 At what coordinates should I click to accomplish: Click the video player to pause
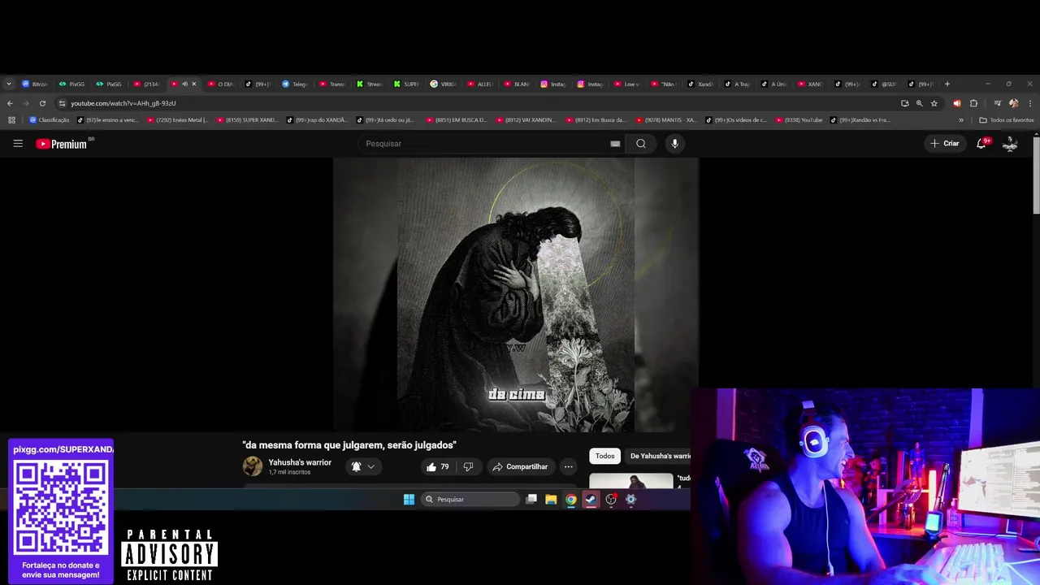pyautogui.click(x=516, y=295)
